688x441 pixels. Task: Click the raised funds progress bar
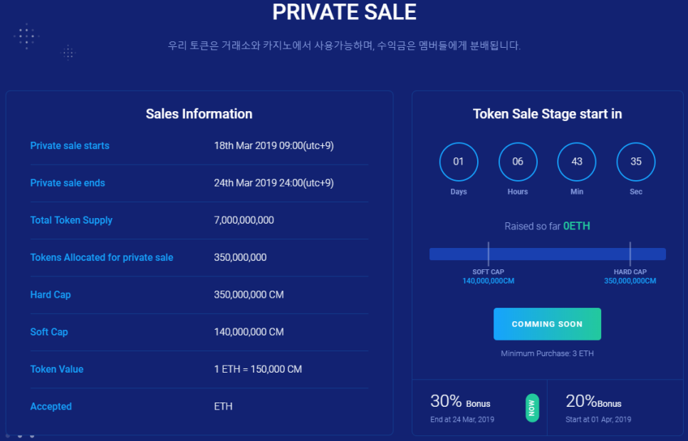point(548,254)
